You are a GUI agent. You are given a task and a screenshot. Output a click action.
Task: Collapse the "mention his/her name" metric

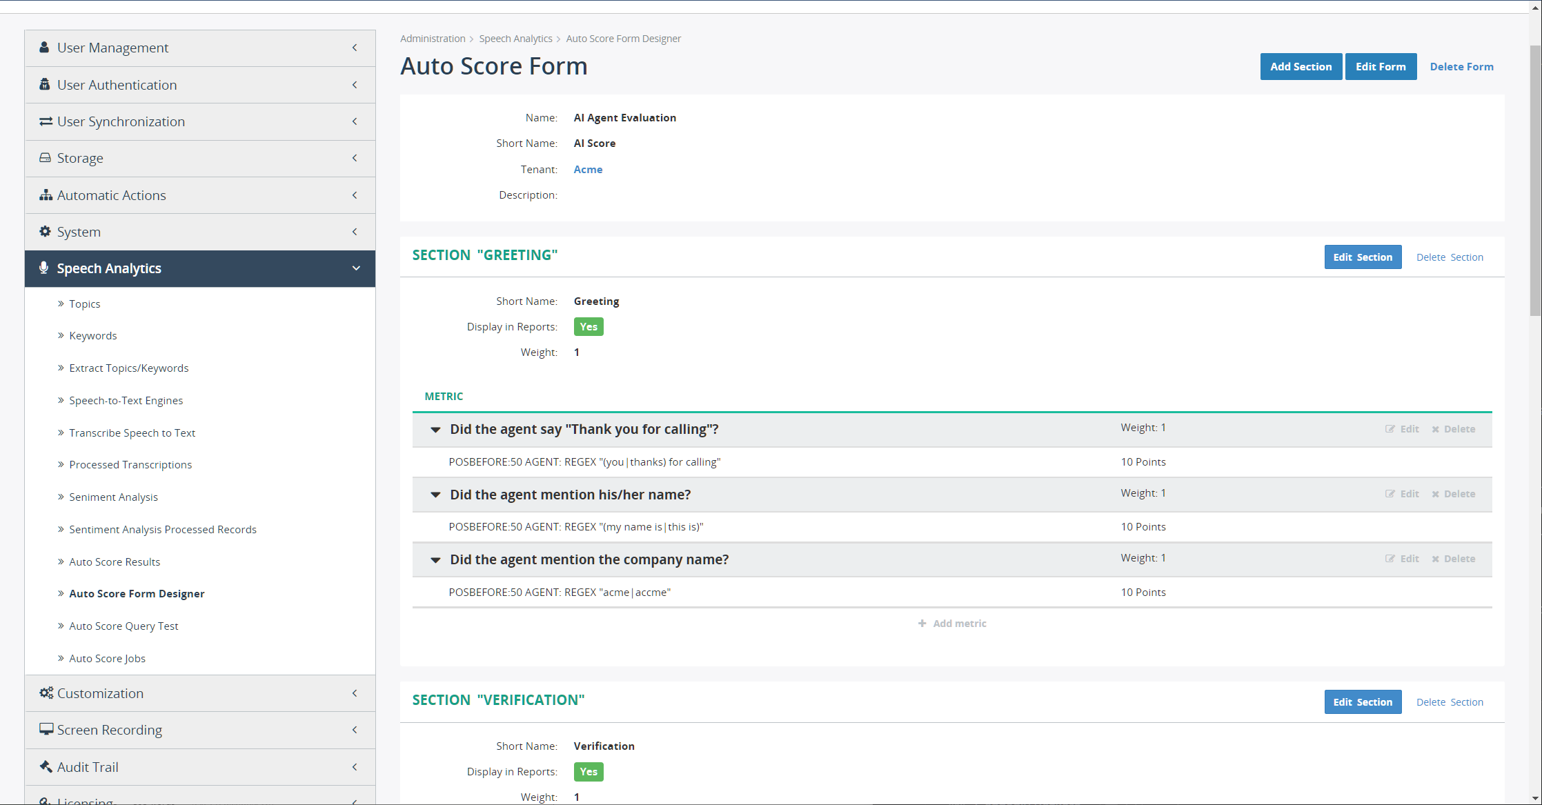435,495
